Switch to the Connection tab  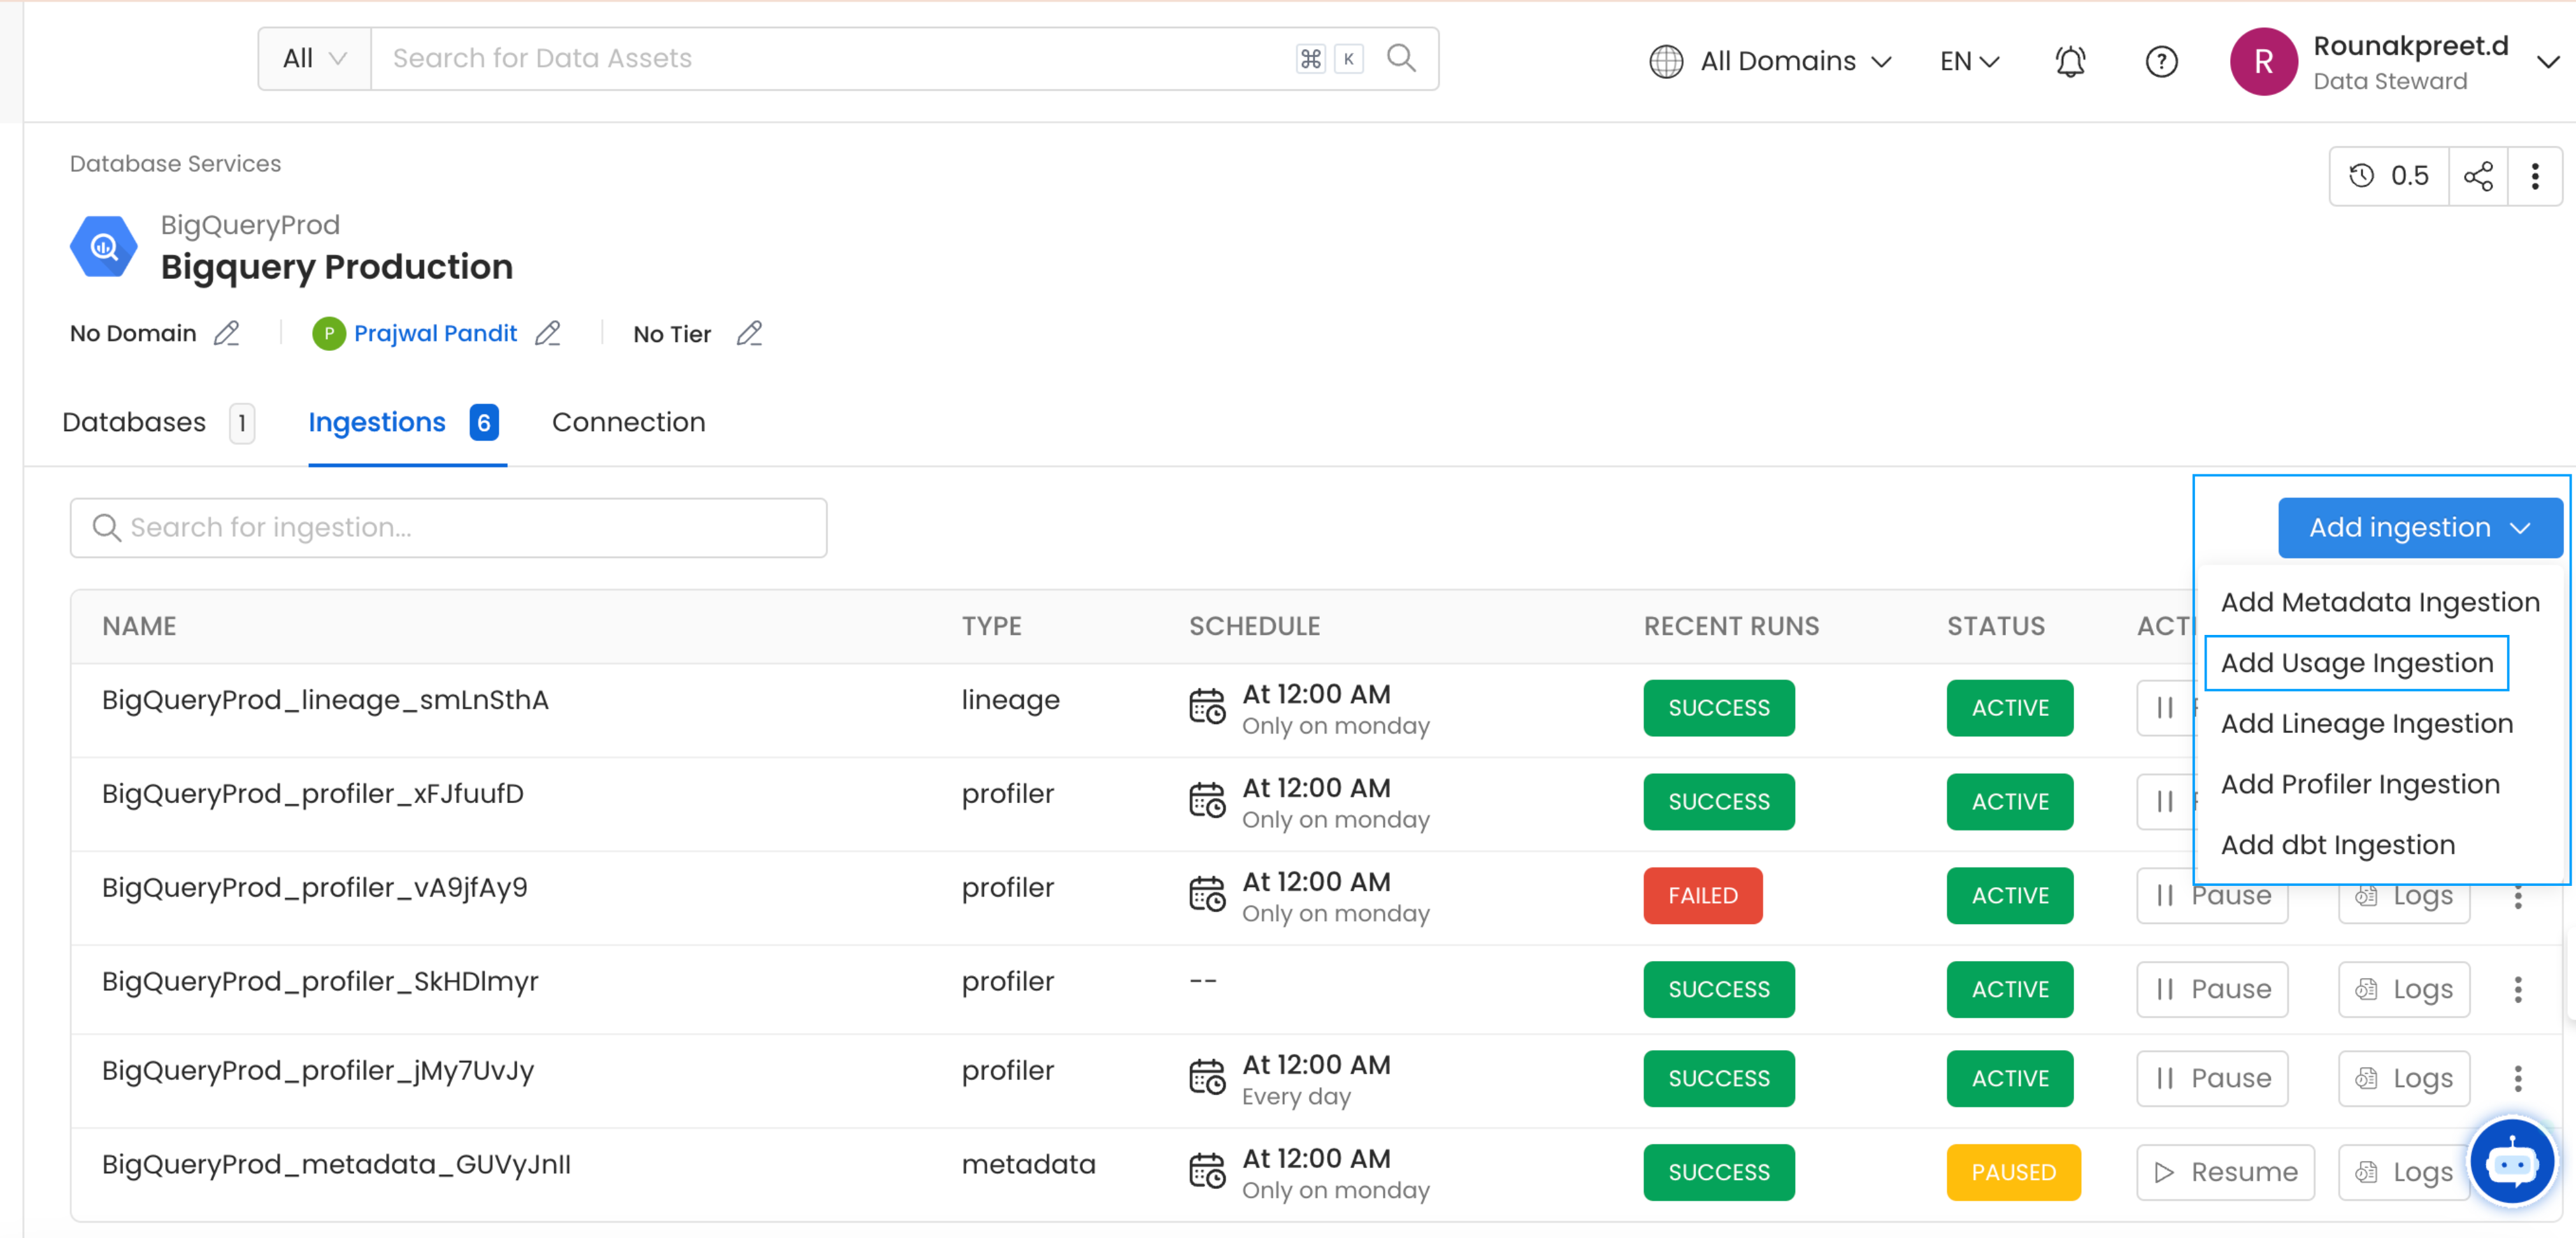628,422
